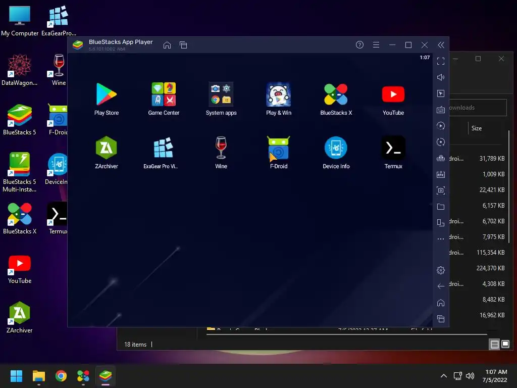This screenshot has width=517, height=388.
Task: Switch to BlueStacks X taskbar icon
Action: pyautogui.click(x=83, y=376)
